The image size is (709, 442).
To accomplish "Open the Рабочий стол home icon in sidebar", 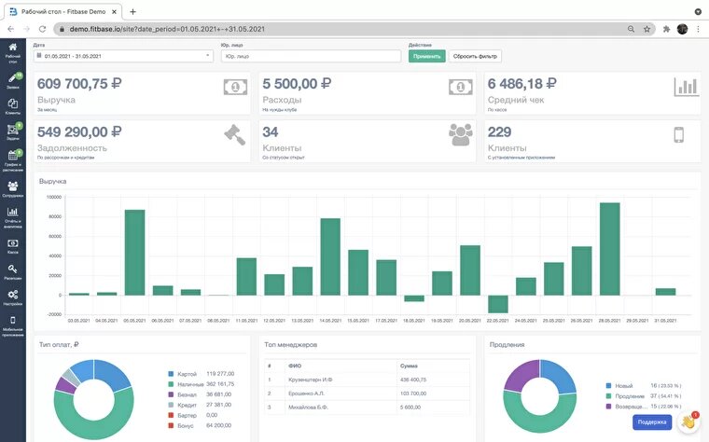I will [x=13, y=47].
